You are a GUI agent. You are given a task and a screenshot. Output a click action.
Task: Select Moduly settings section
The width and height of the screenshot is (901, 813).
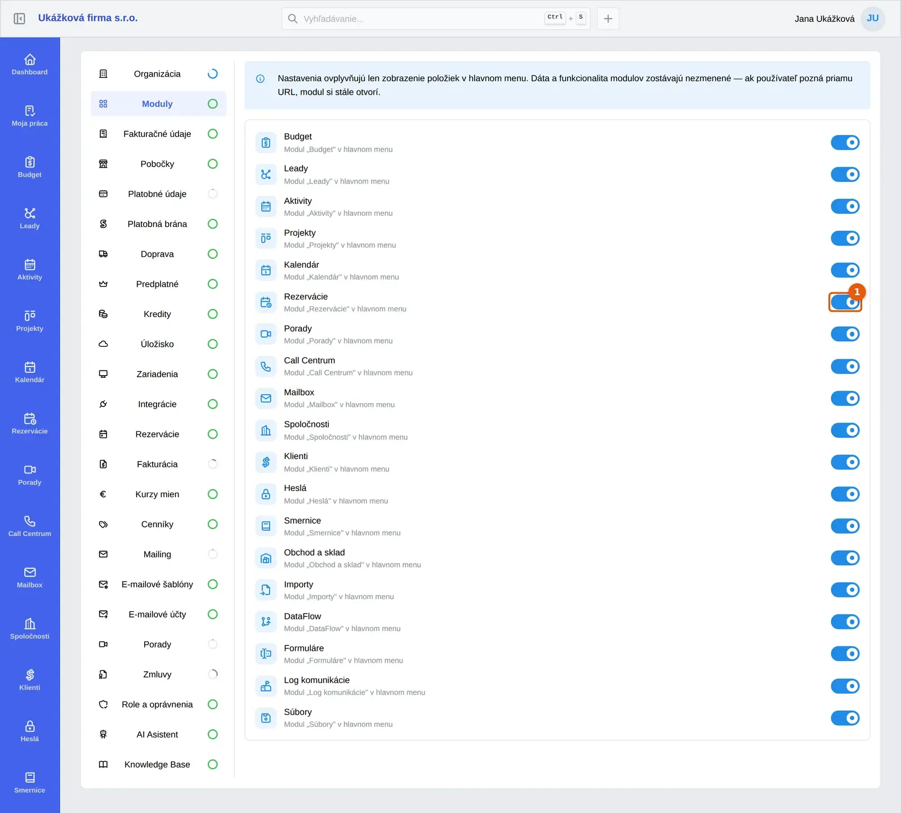click(158, 104)
